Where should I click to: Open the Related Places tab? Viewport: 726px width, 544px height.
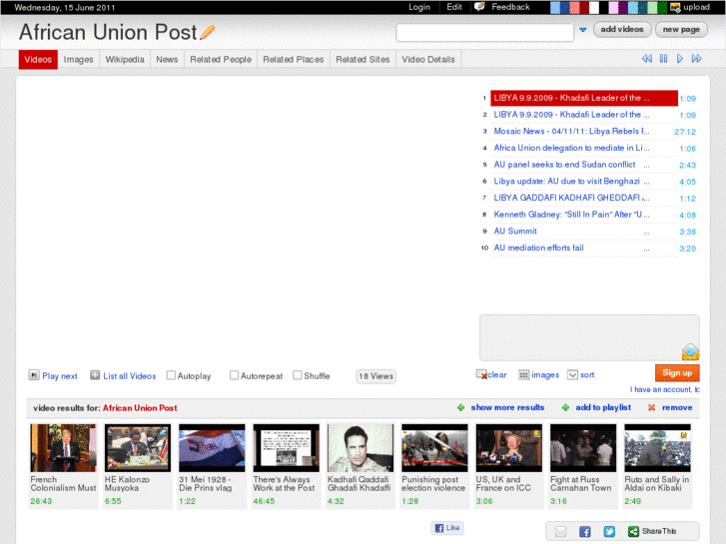click(293, 59)
